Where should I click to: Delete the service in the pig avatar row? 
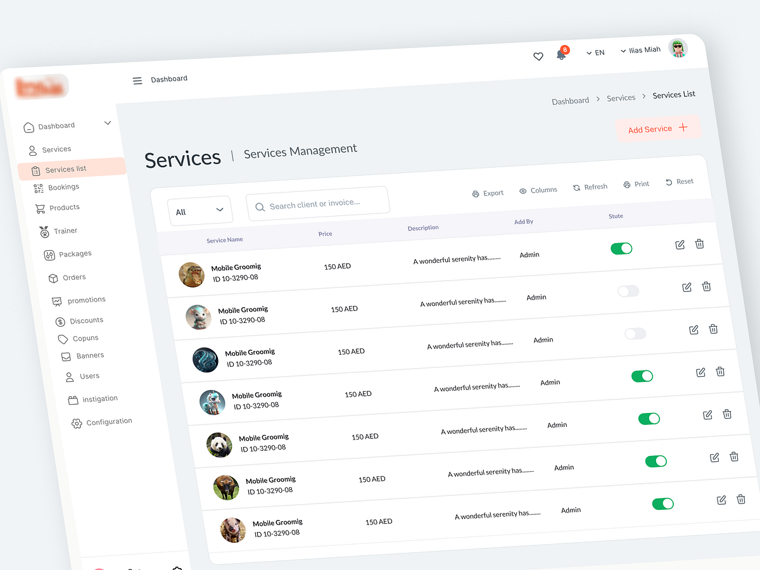741,499
